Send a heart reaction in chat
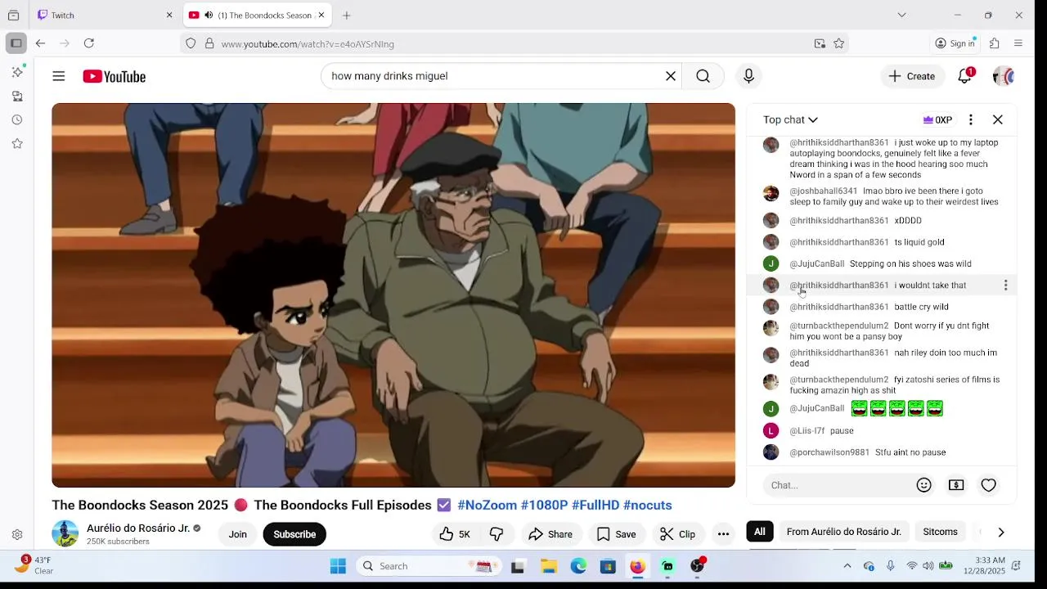The image size is (1047, 589). 988,485
